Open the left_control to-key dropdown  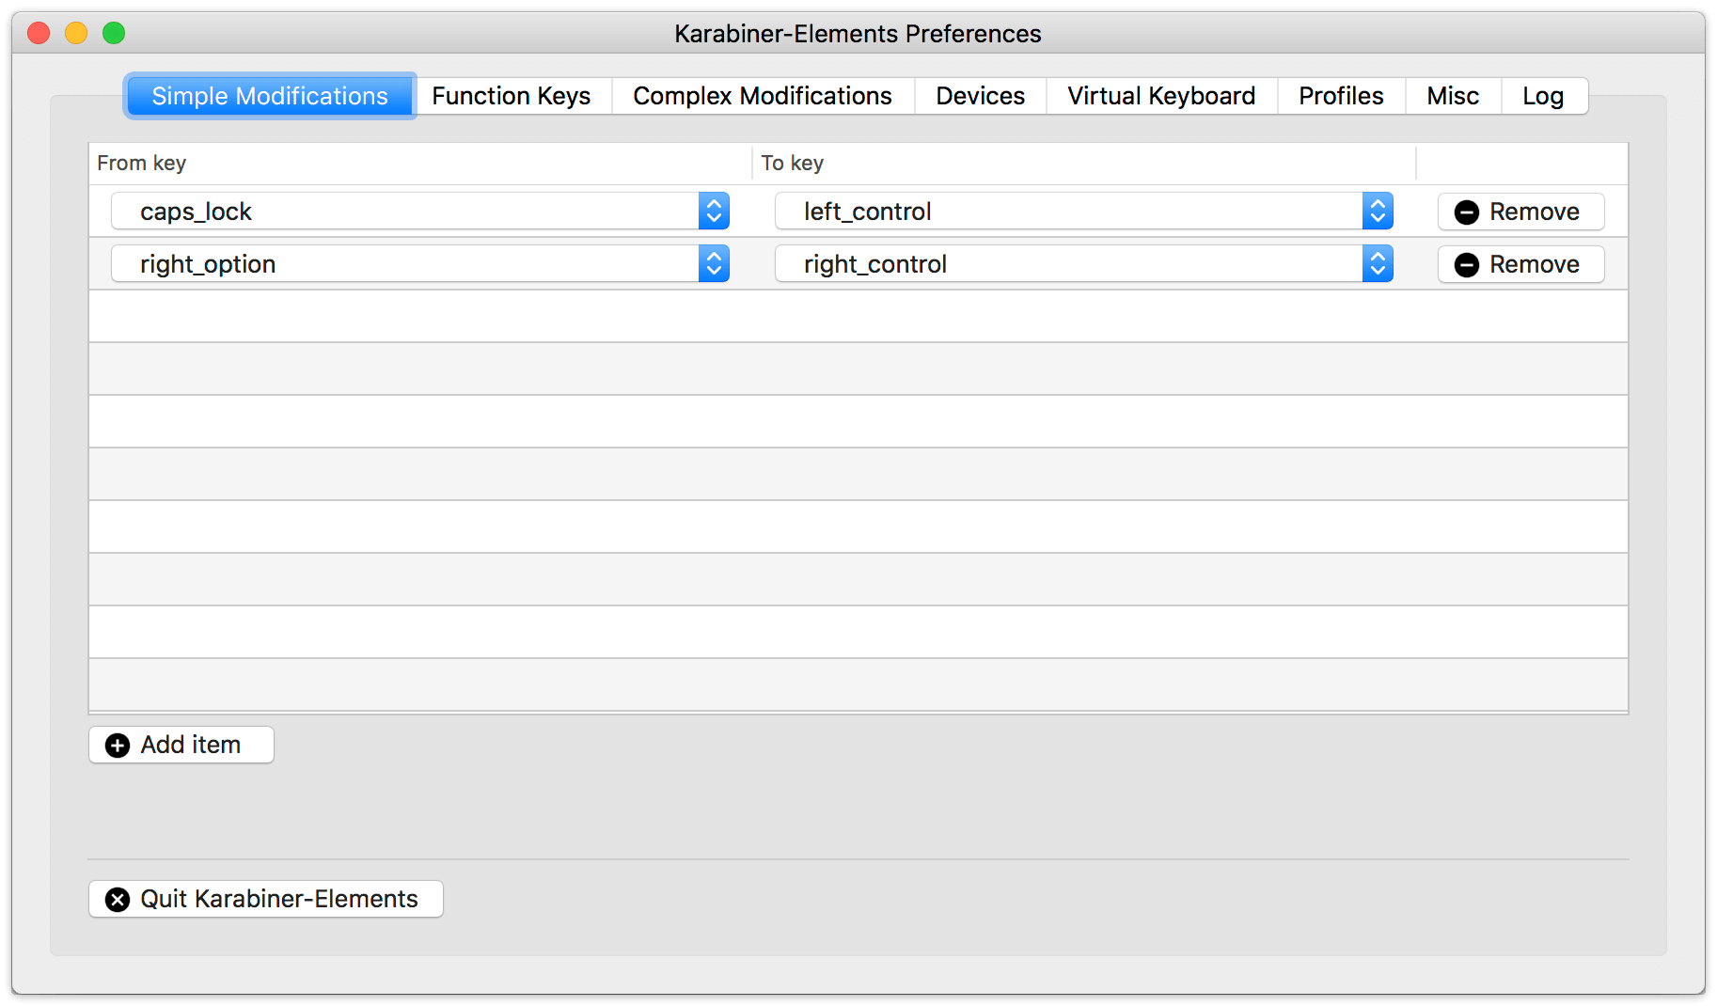pyautogui.click(x=1084, y=212)
